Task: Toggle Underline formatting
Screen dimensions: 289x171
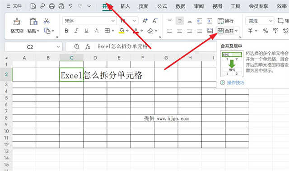Action: click(x=86, y=31)
